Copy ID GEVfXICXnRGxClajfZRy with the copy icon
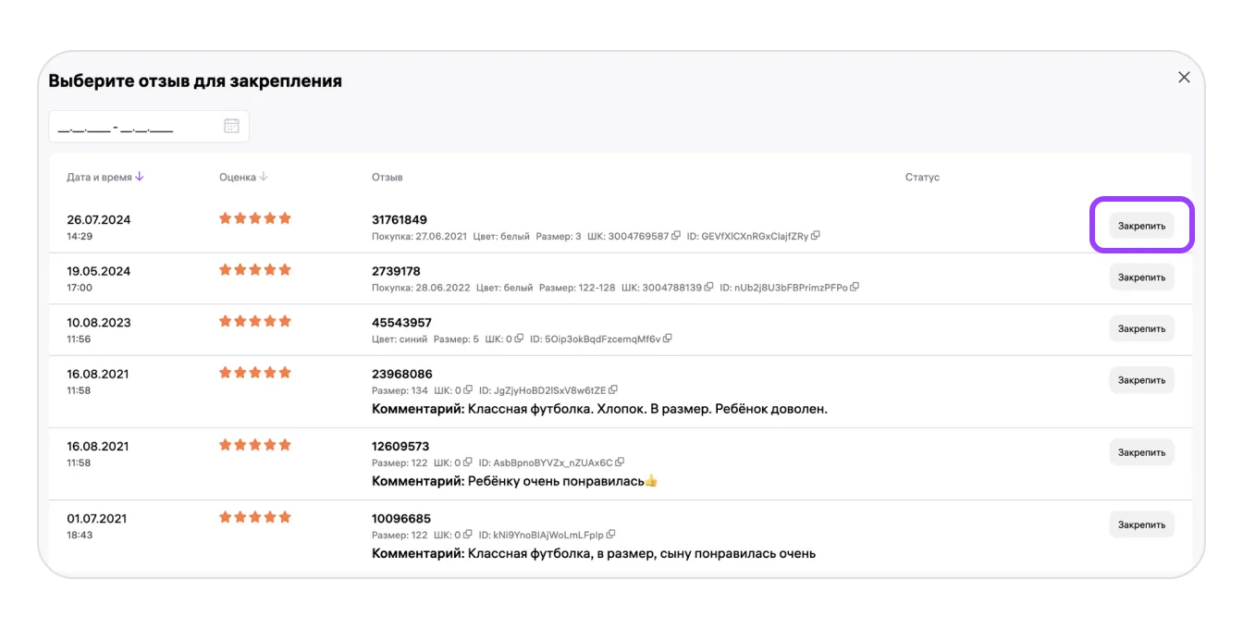The image size is (1243, 629). coord(815,236)
